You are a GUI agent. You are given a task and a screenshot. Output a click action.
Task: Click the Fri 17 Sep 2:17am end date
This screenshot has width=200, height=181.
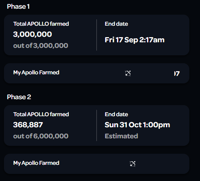pyautogui.click(x=134, y=40)
